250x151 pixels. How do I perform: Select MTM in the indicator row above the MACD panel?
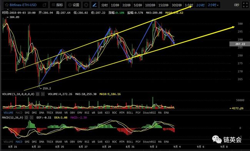[x=122, y=113]
